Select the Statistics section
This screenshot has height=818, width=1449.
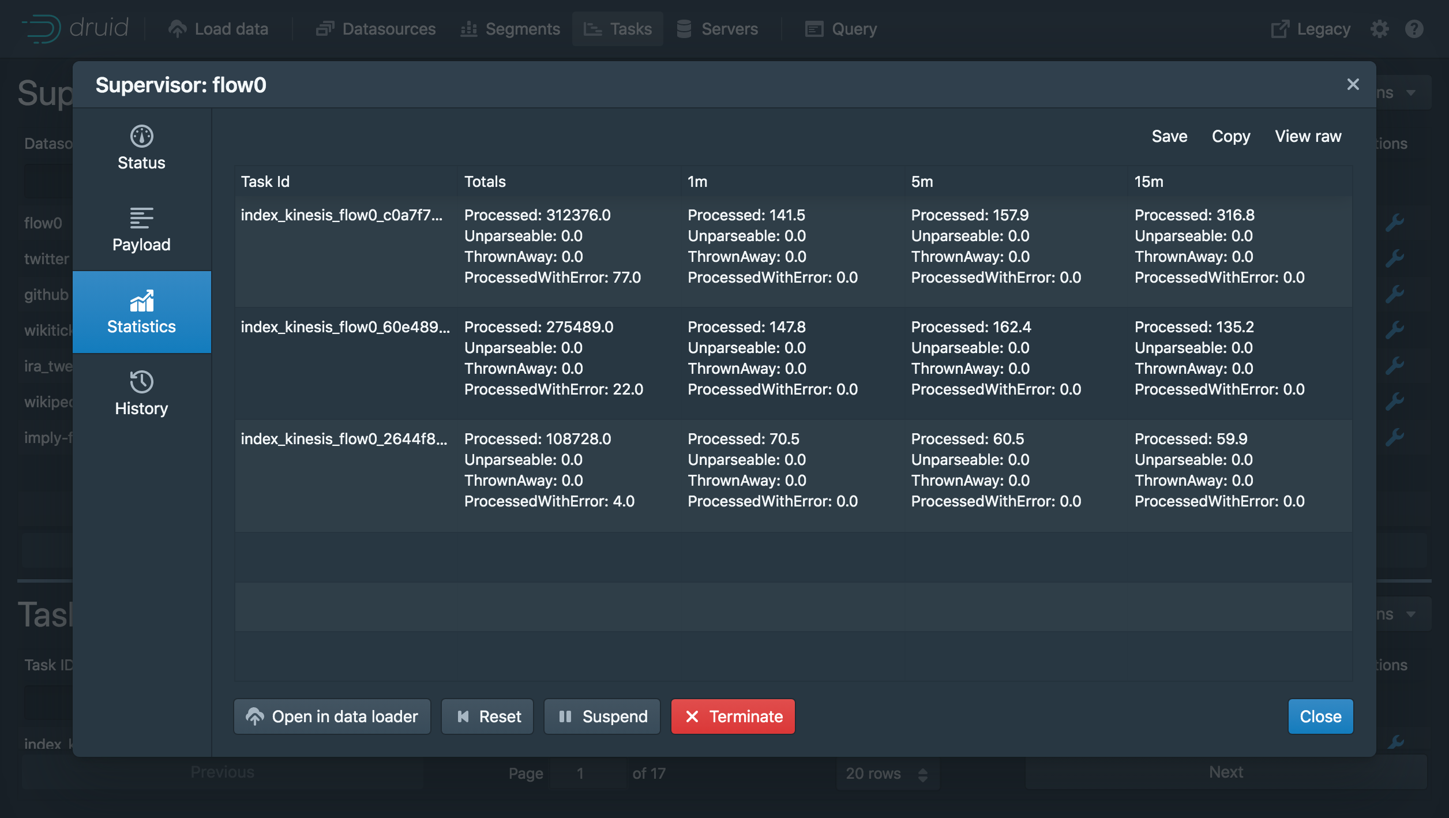click(x=141, y=312)
